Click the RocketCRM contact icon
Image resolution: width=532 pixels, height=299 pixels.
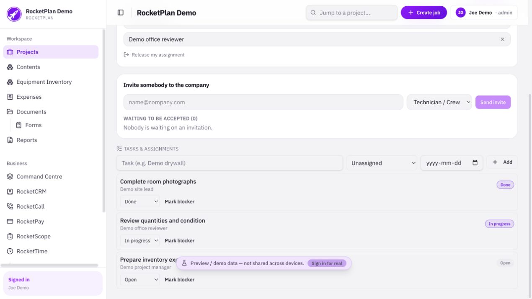click(10, 191)
